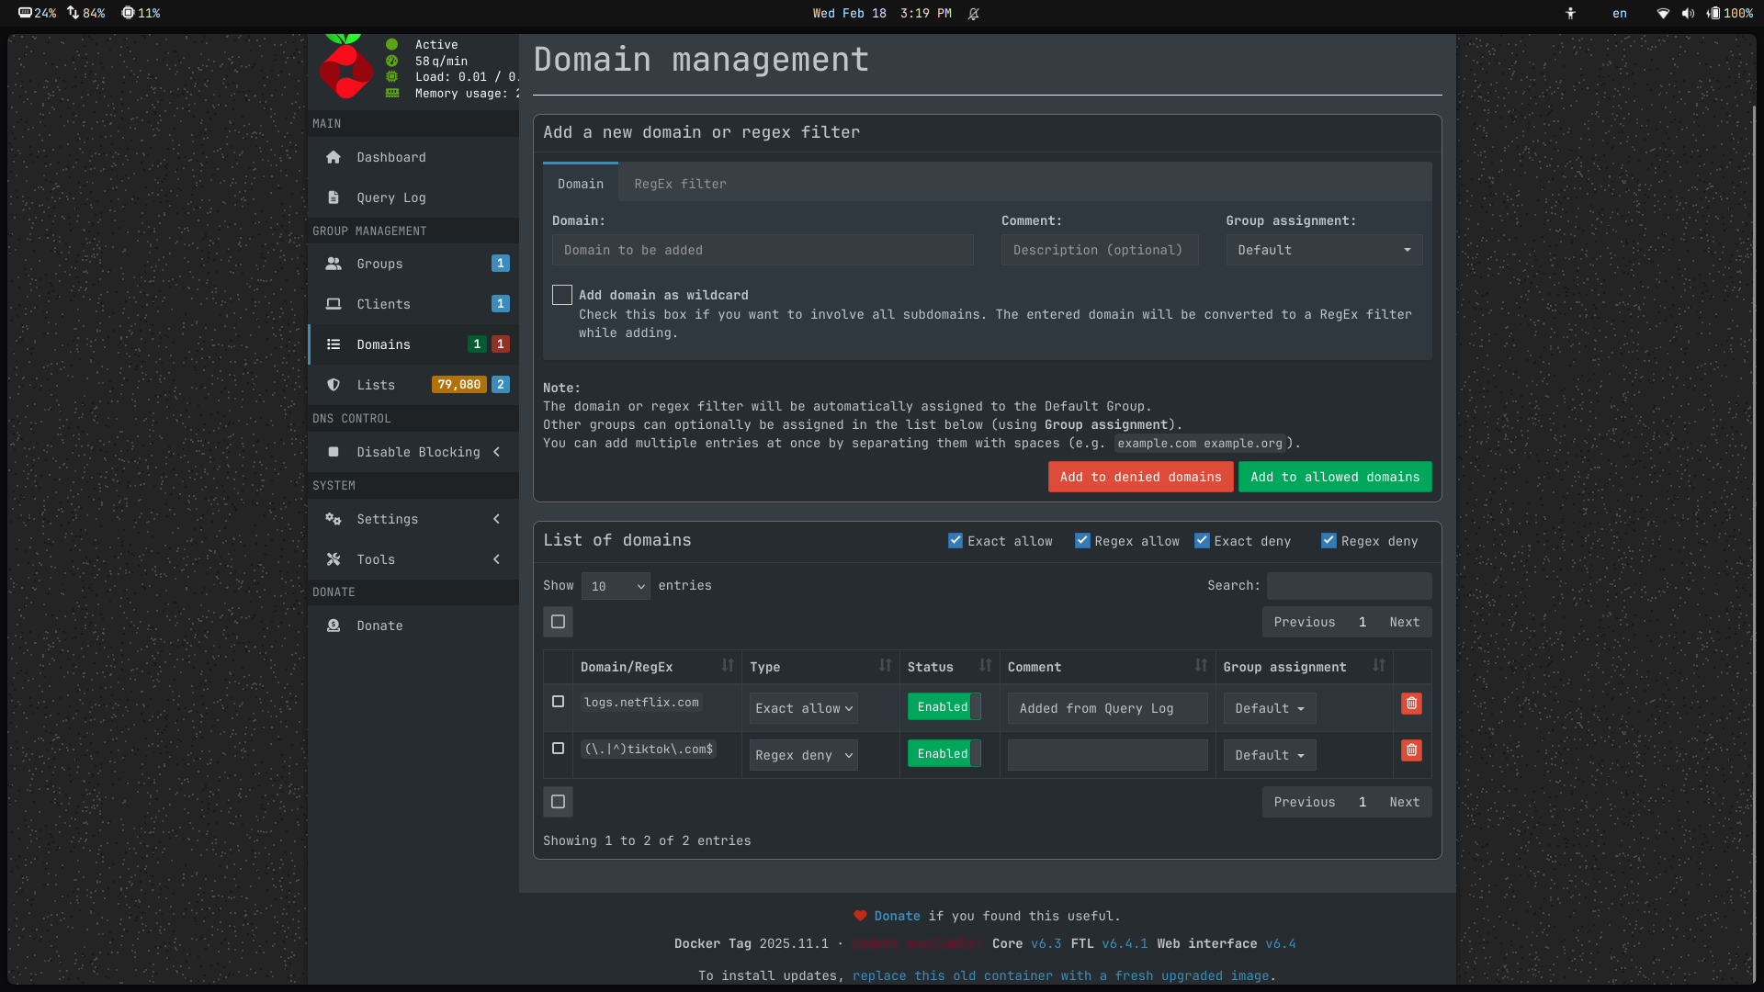Delete the logs.netflix.com entry trash icon
Viewport: 1764px width, 992px height.
[1411, 704]
